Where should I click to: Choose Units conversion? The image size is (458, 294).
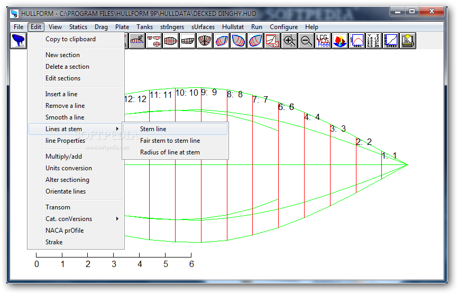(x=76, y=168)
